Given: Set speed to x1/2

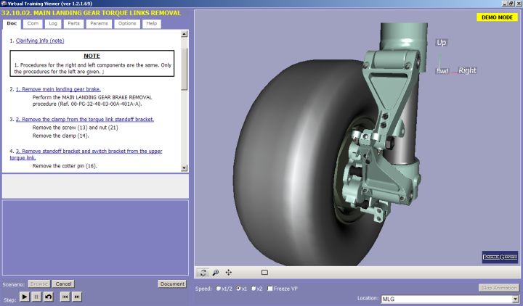Looking at the screenshot, I should click(x=219, y=289).
